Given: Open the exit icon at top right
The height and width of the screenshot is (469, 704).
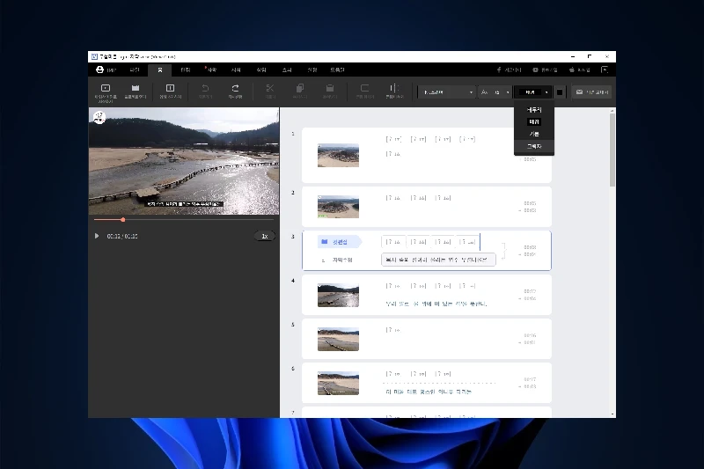Looking at the screenshot, I should pos(605,69).
